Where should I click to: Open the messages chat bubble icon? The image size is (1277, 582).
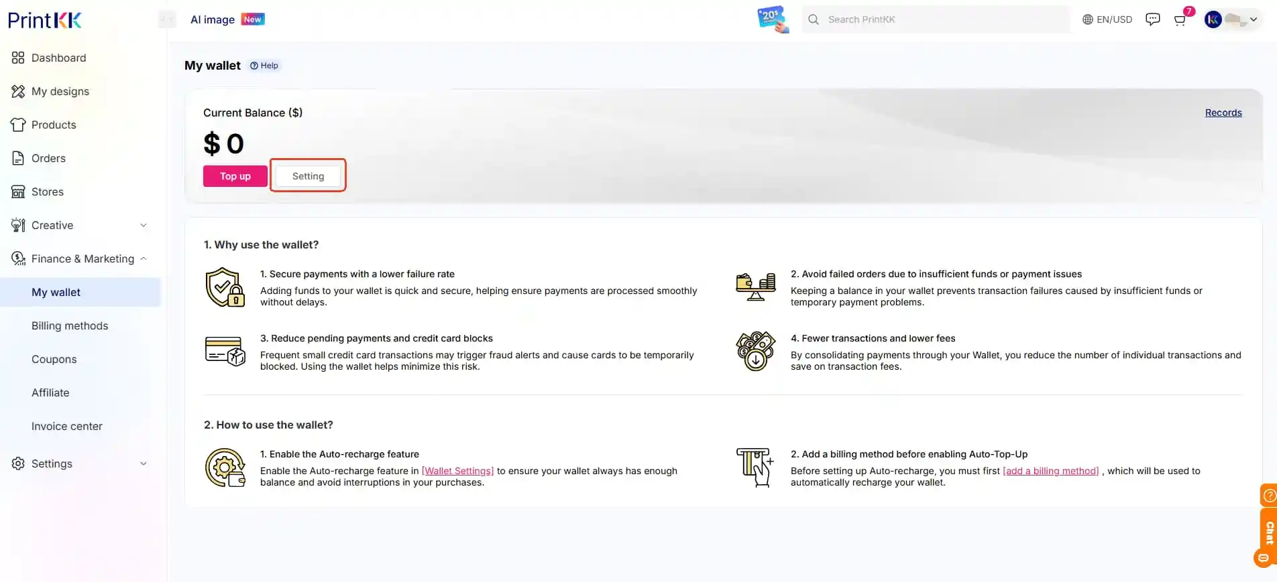(1152, 19)
